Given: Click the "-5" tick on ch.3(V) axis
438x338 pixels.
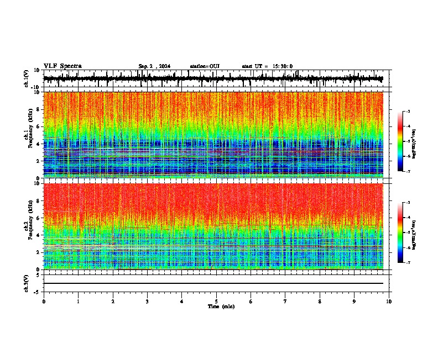Looking at the screenshot, I should (38, 292).
